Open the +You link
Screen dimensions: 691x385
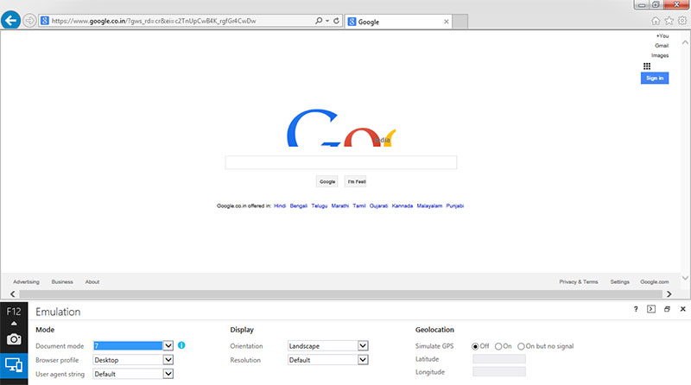coord(662,36)
